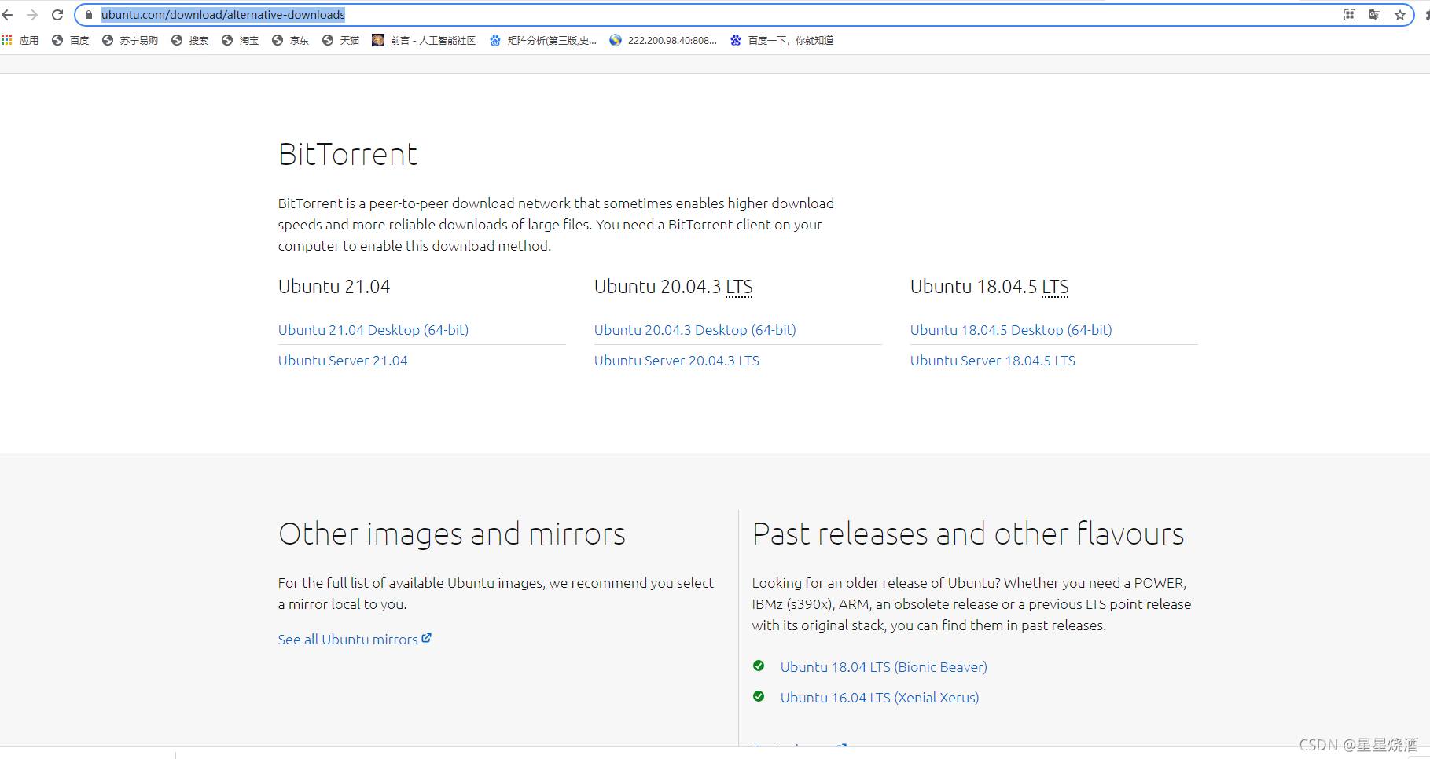Click the forward navigation arrow

(32, 15)
